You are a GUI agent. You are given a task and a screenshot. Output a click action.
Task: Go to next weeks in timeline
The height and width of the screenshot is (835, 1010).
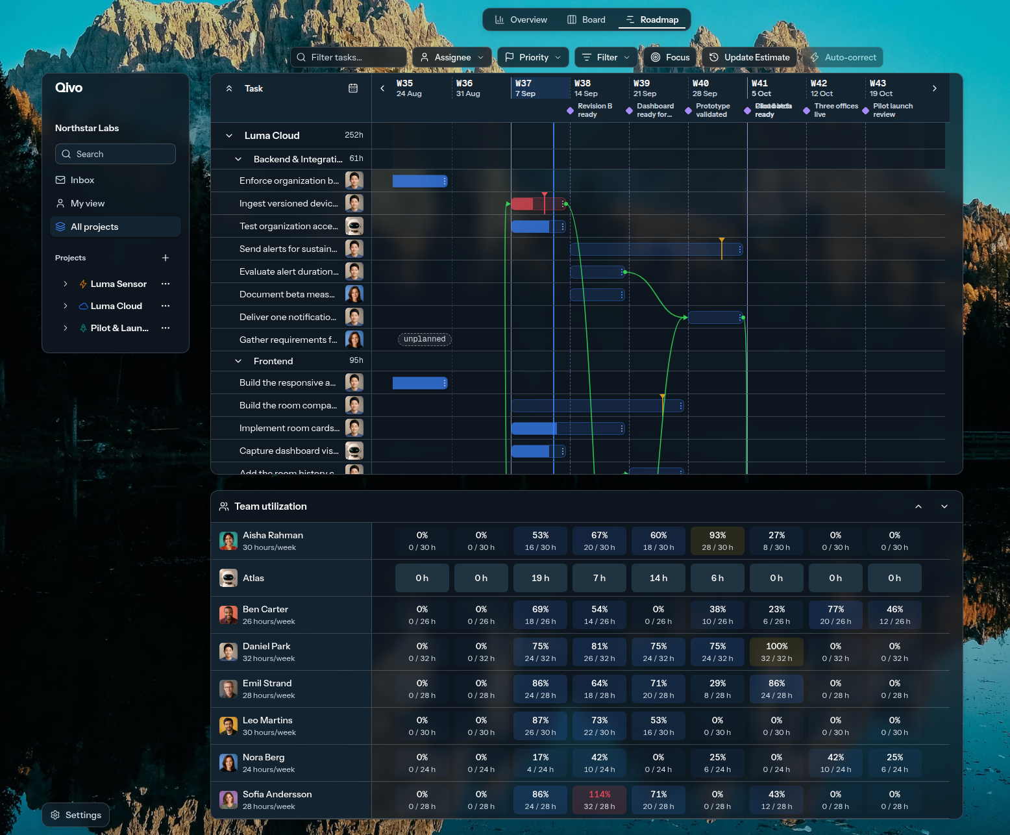935,88
